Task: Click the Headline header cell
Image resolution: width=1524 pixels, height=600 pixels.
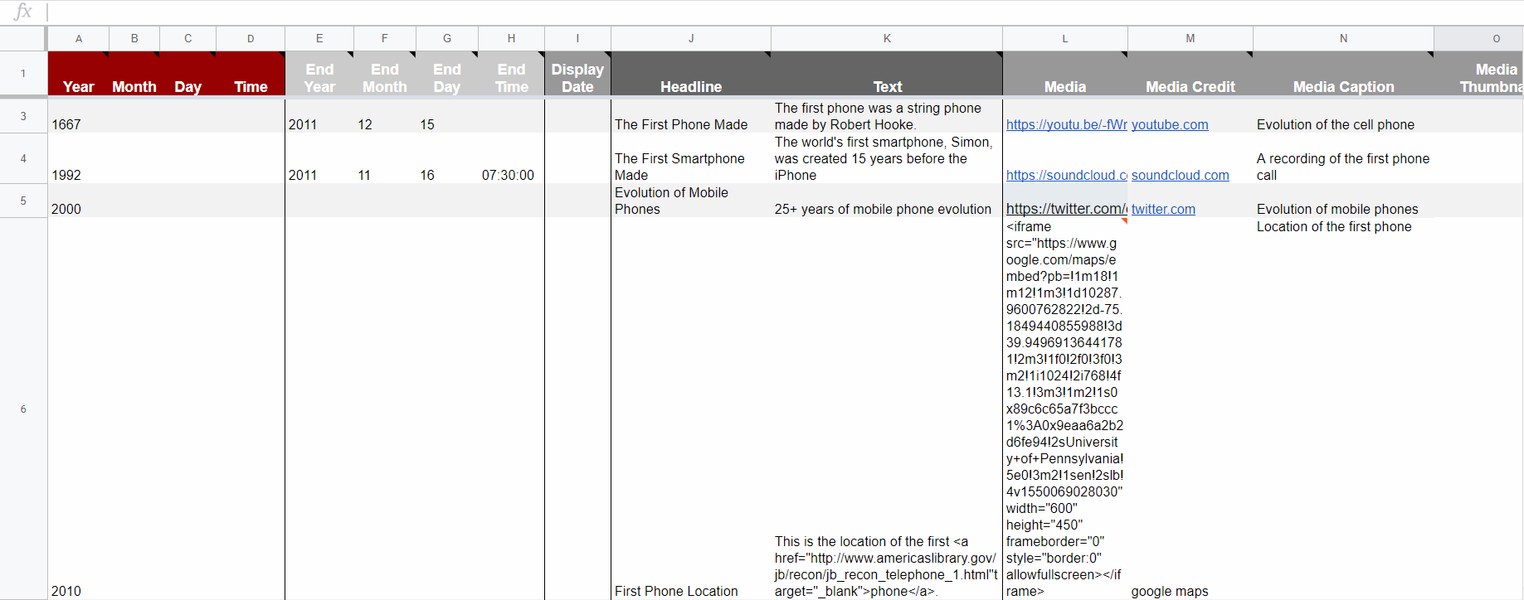Action: tap(690, 75)
